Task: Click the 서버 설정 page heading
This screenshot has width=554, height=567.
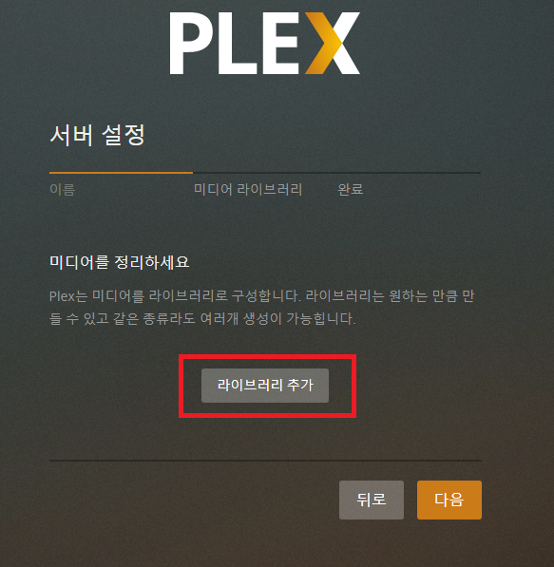Action: click(97, 135)
